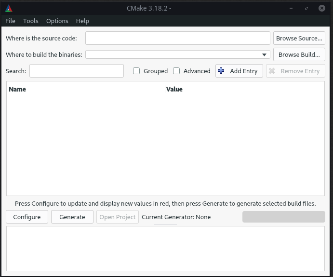Image resolution: width=333 pixels, height=277 pixels.
Task: Click the splitter handle above the output pane
Action: click(165, 224)
